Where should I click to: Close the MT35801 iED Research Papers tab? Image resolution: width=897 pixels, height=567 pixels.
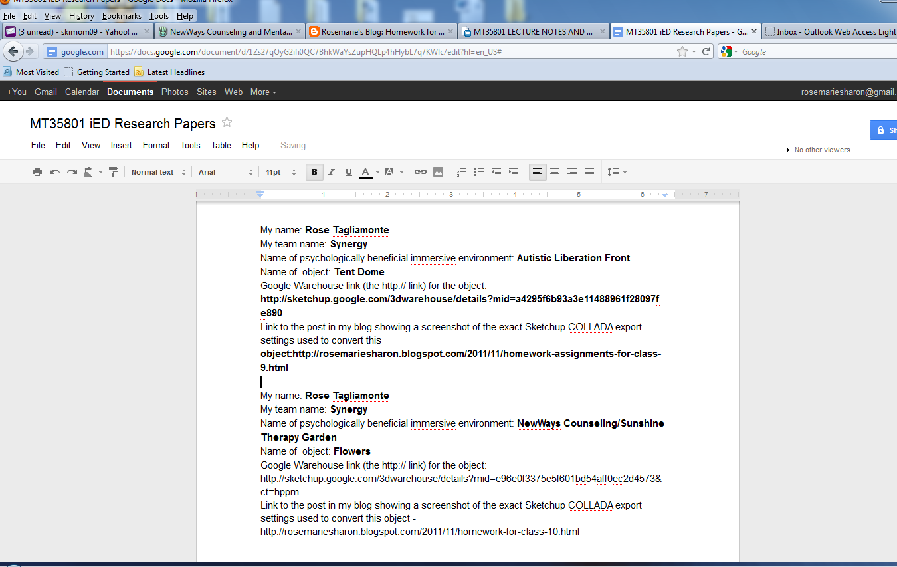[753, 31]
